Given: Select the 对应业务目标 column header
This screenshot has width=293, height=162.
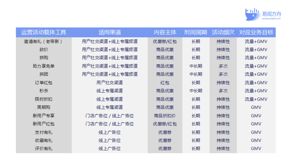Looking at the screenshot, I should coord(256,32).
